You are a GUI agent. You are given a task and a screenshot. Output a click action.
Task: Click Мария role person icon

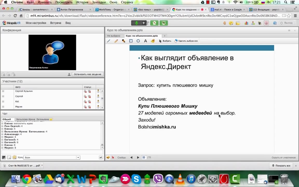coord(98,107)
